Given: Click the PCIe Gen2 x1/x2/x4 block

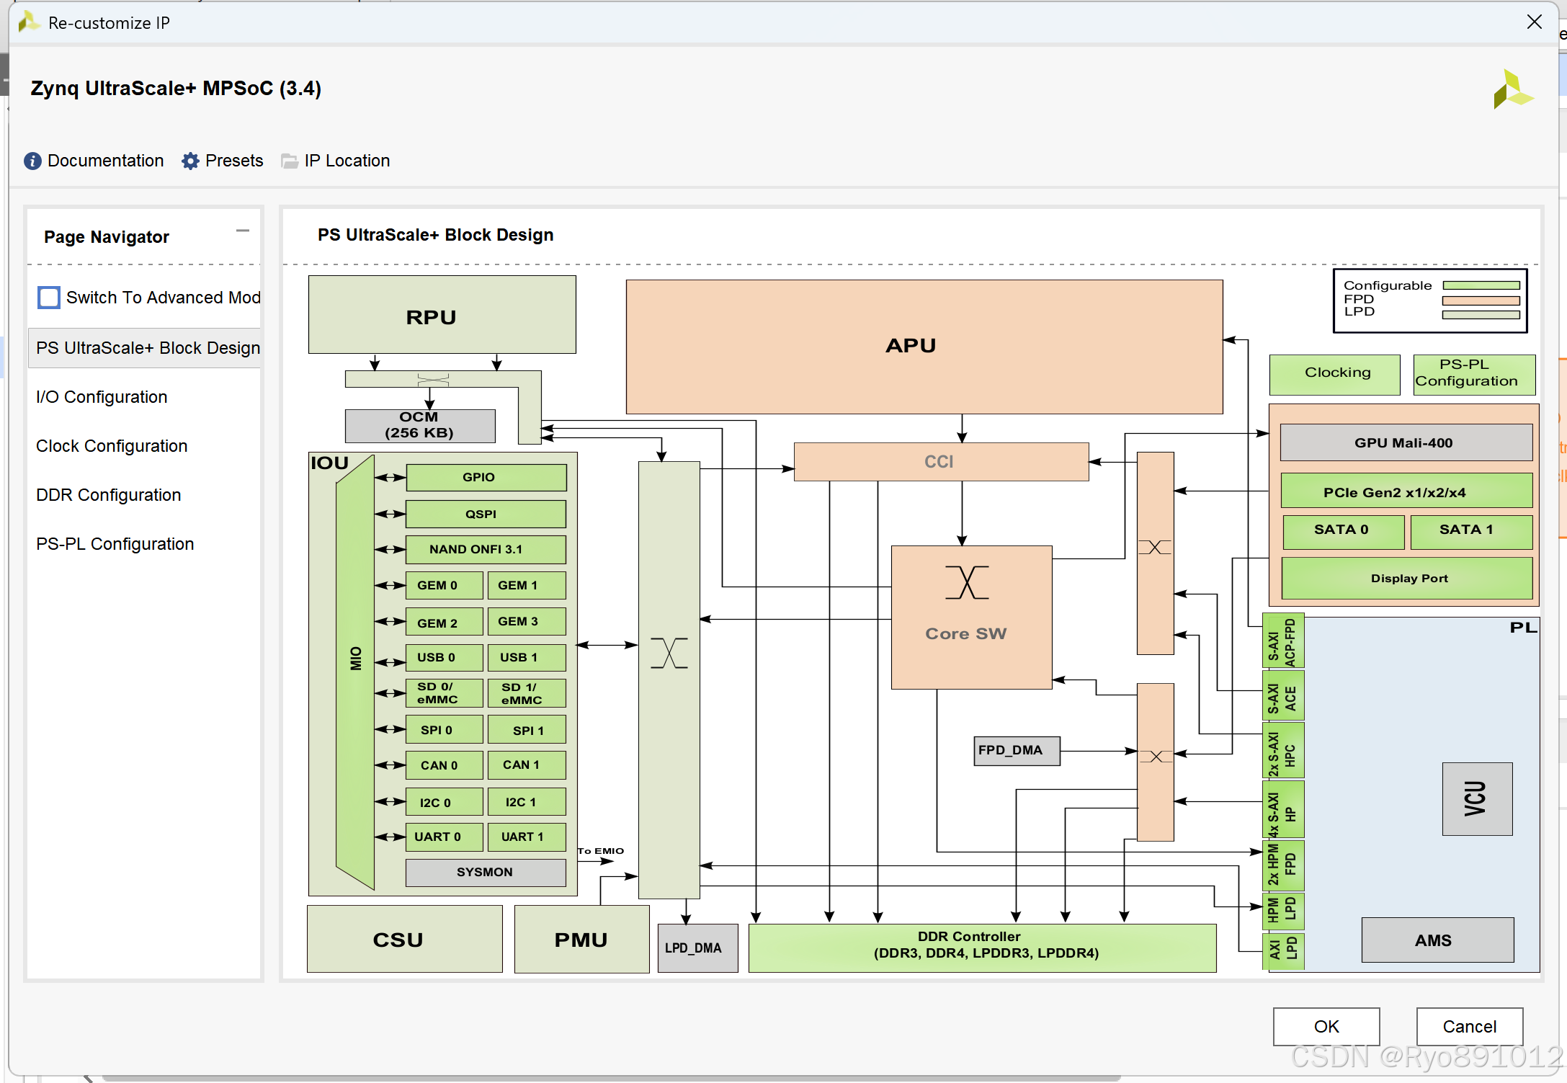Looking at the screenshot, I should pyautogui.click(x=1406, y=491).
